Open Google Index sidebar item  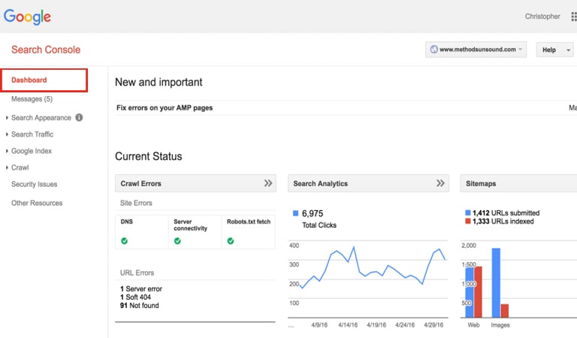32,151
